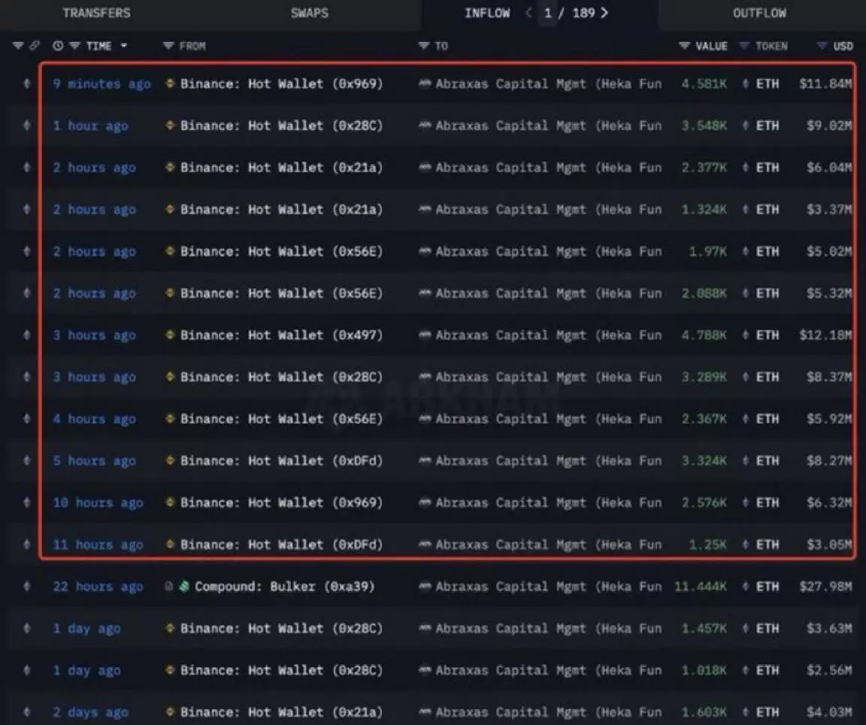Open the Compound: Bulker (0xa39) address
The width and height of the screenshot is (866, 725).
pos(284,587)
